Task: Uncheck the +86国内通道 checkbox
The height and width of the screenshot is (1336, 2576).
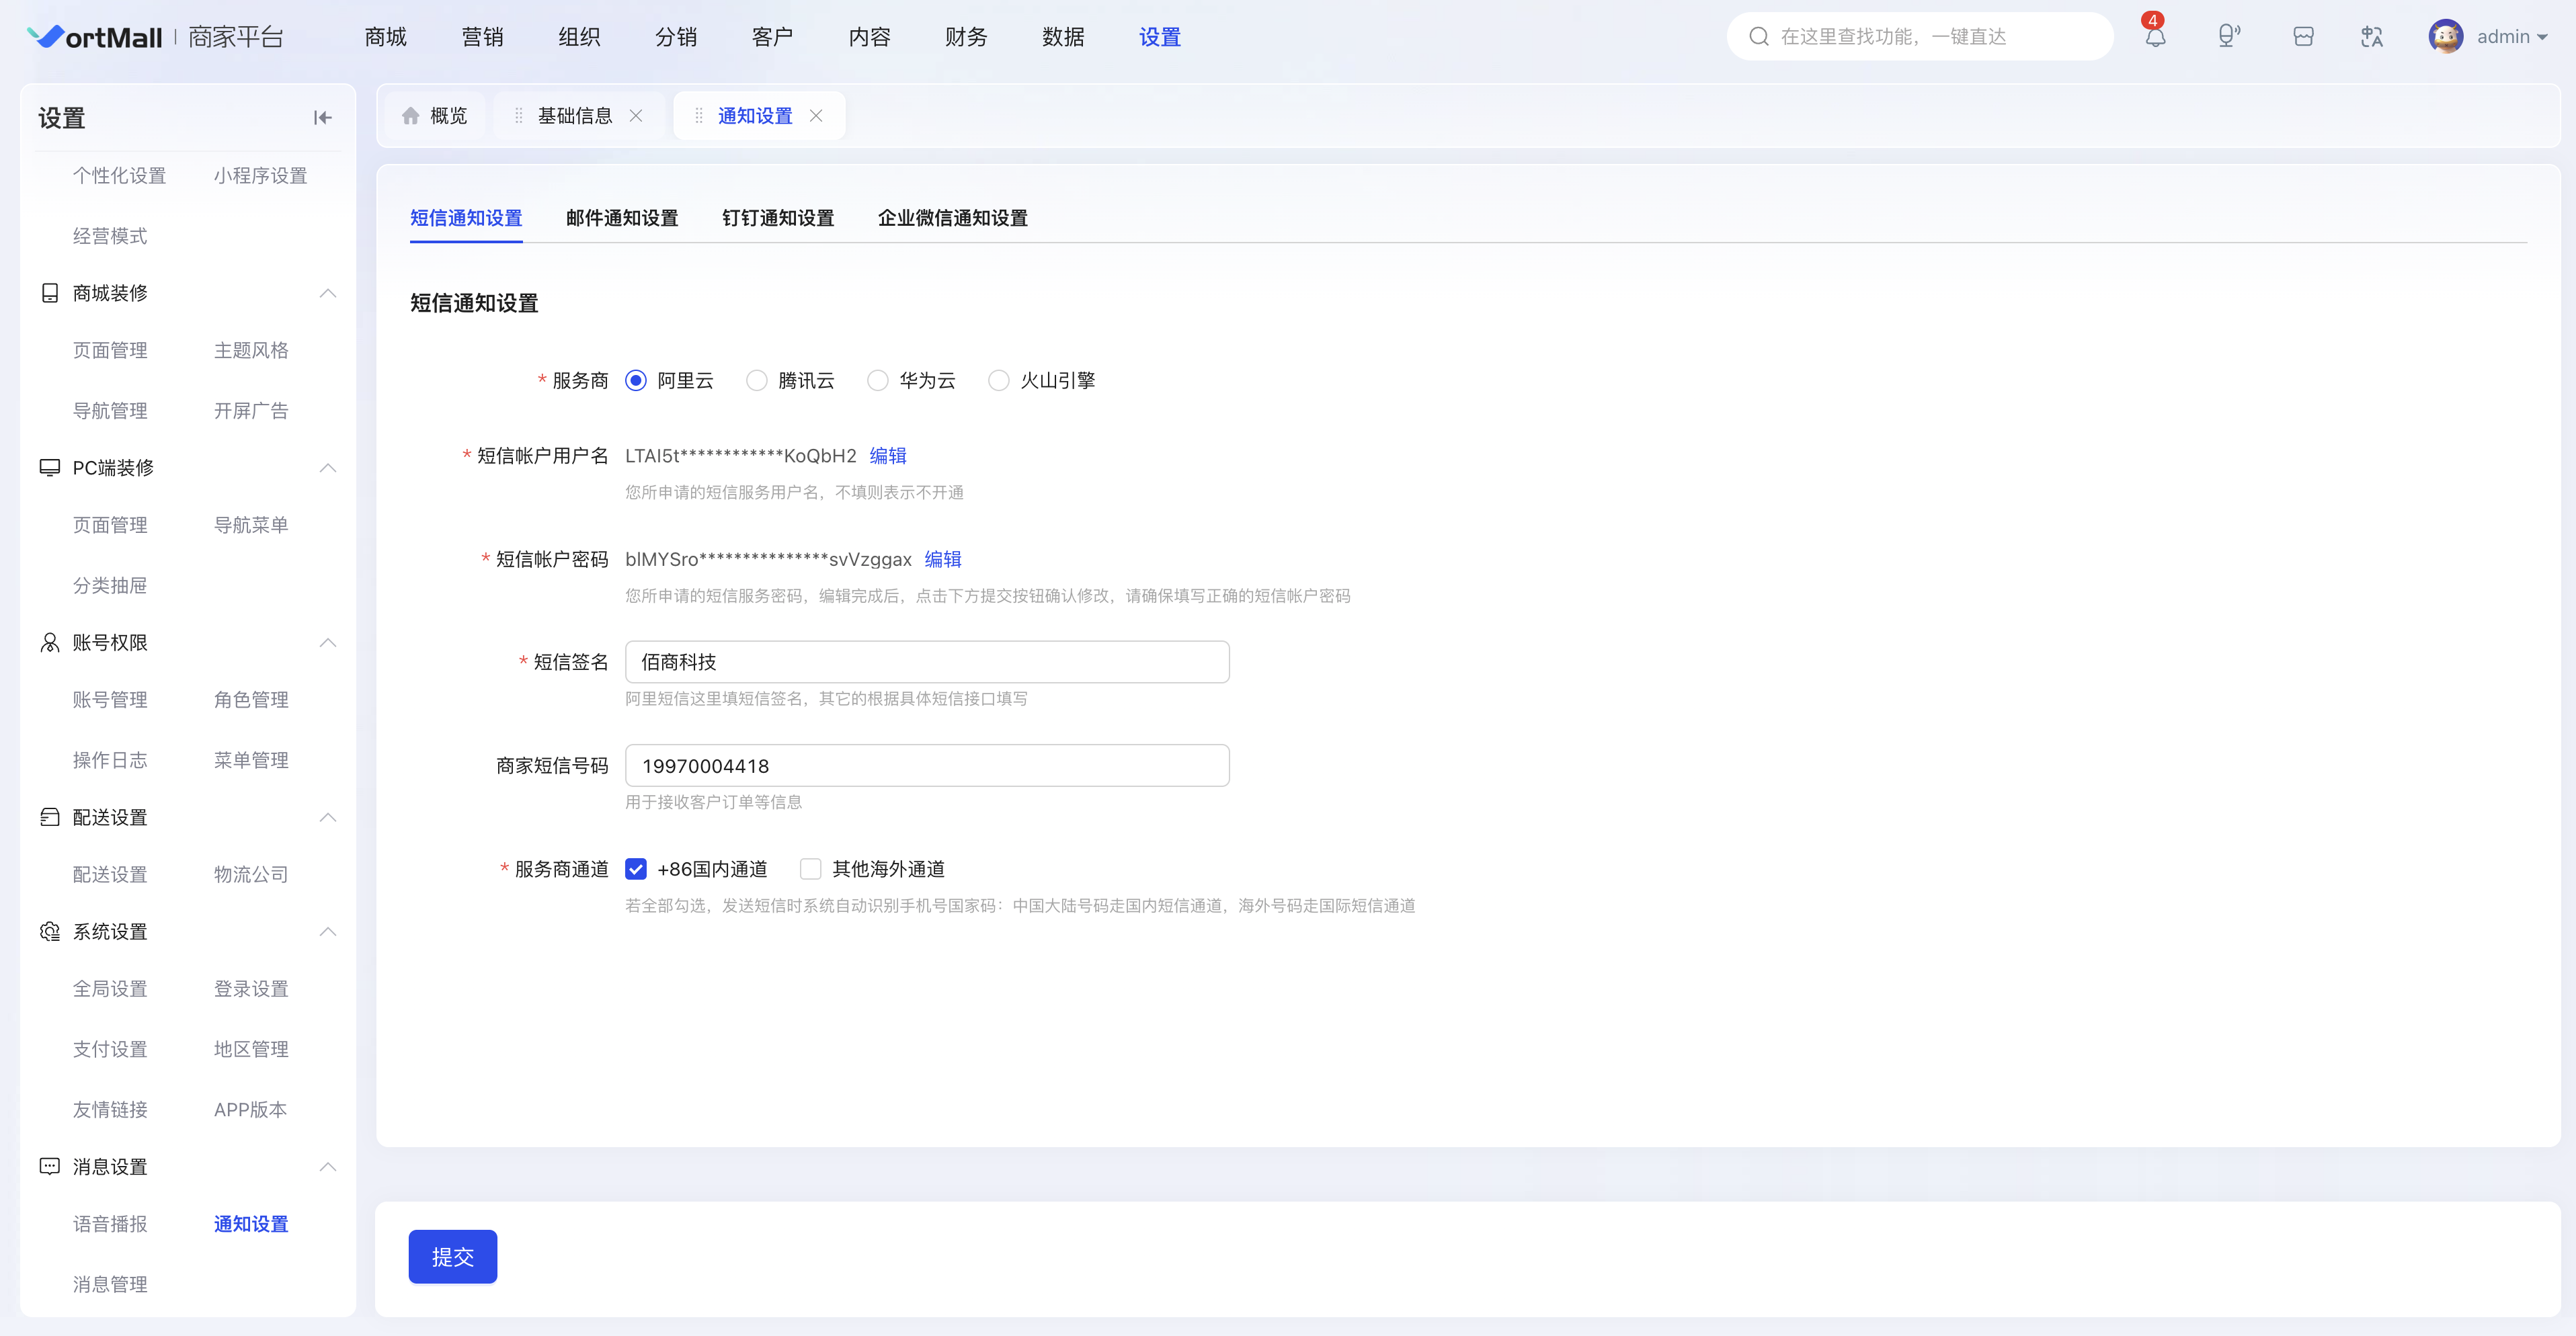Action: coord(636,869)
